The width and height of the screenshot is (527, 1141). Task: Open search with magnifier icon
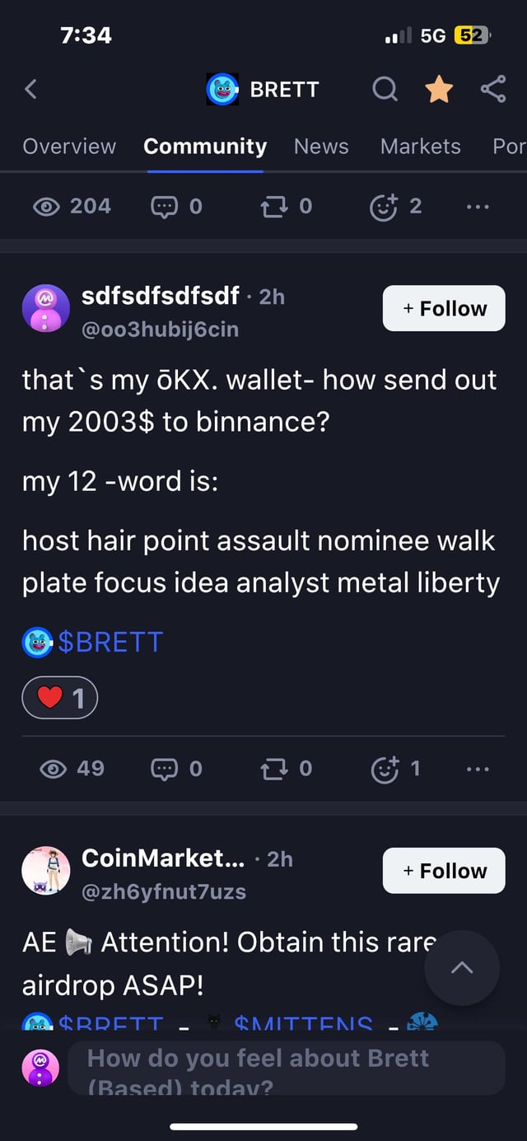[x=385, y=89]
